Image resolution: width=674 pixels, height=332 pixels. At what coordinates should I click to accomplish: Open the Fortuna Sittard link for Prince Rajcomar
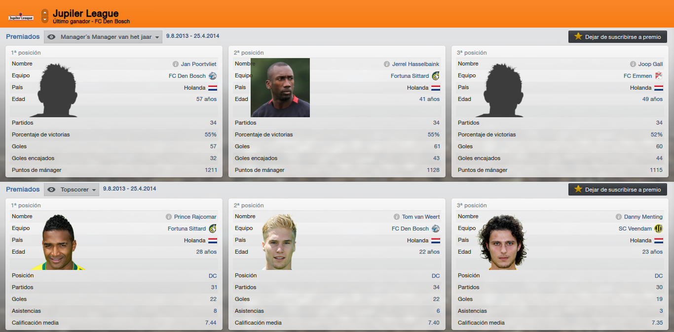[x=187, y=229]
